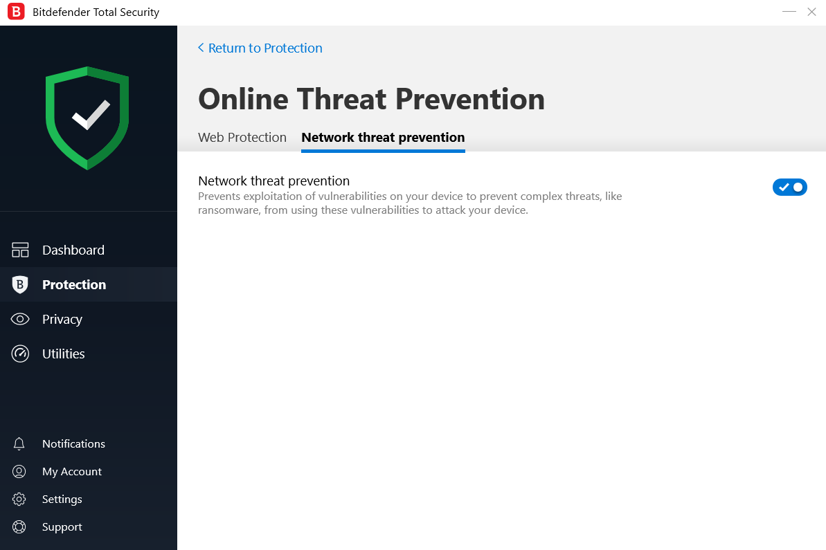826x550 pixels.
Task: Click the Online Threat Prevention heading
Action: click(x=371, y=99)
